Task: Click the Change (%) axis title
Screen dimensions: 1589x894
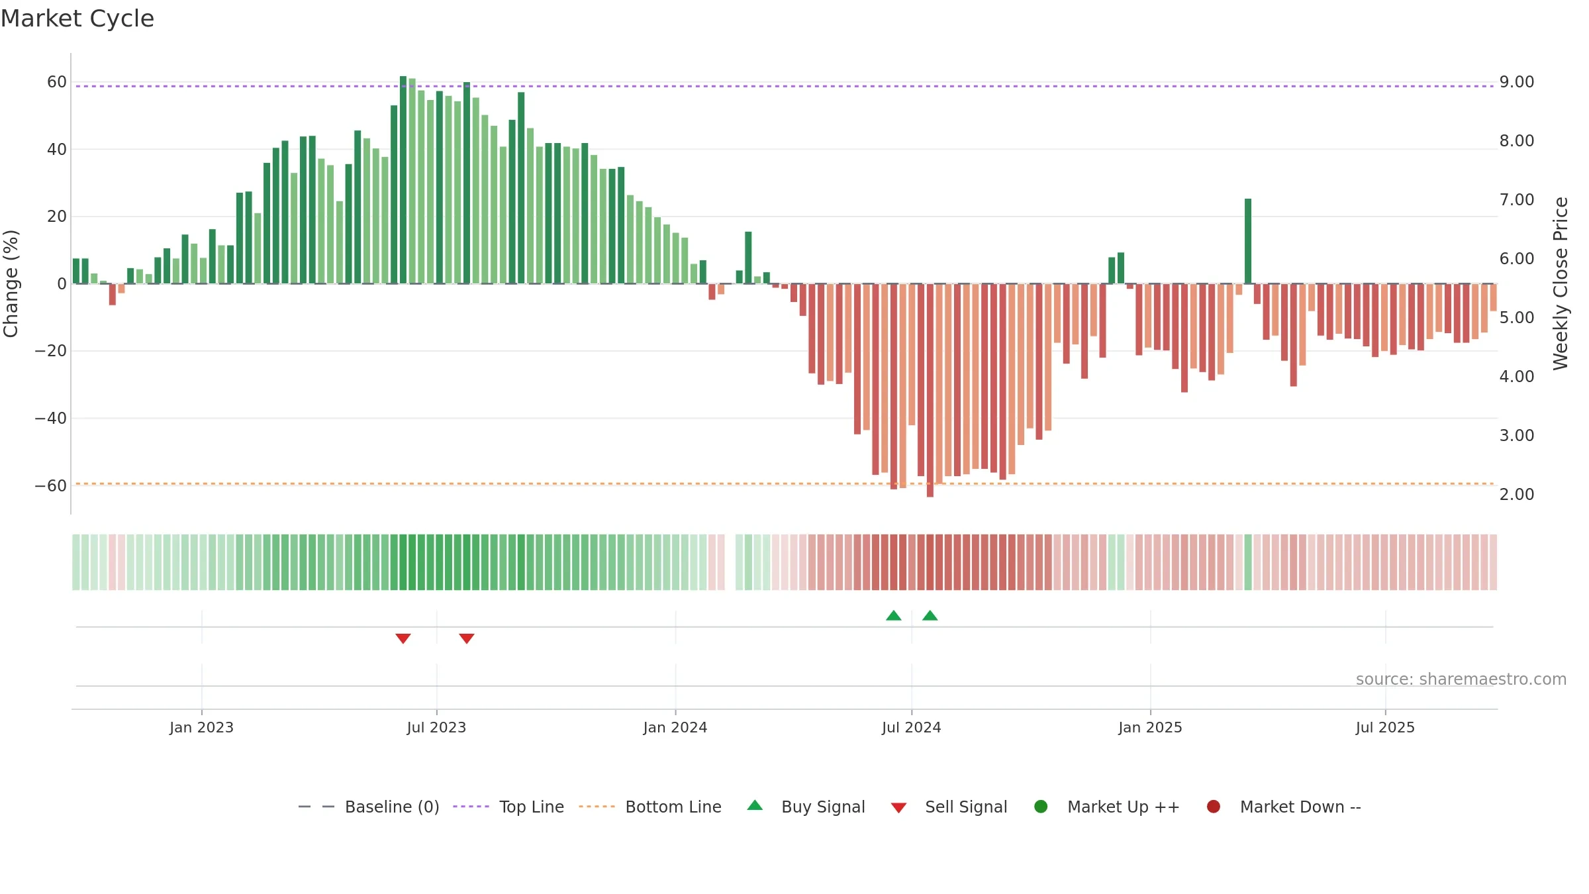Action: tap(11, 283)
